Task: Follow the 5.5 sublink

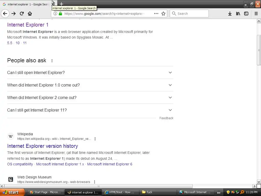Action: (x=10, y=43)
